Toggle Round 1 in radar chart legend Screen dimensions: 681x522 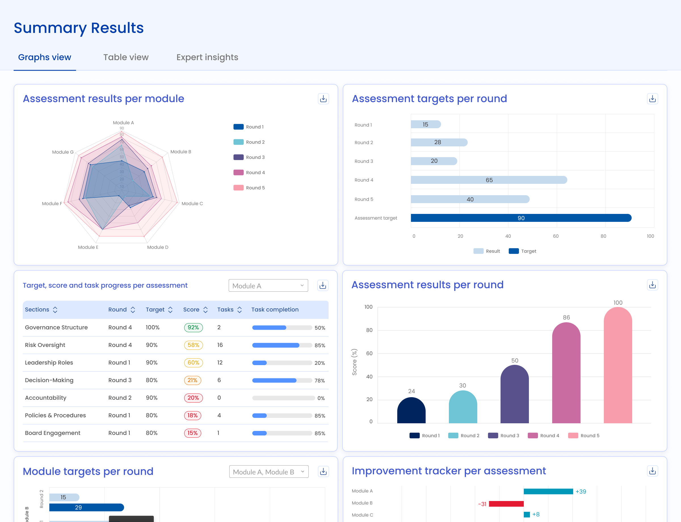248,127
